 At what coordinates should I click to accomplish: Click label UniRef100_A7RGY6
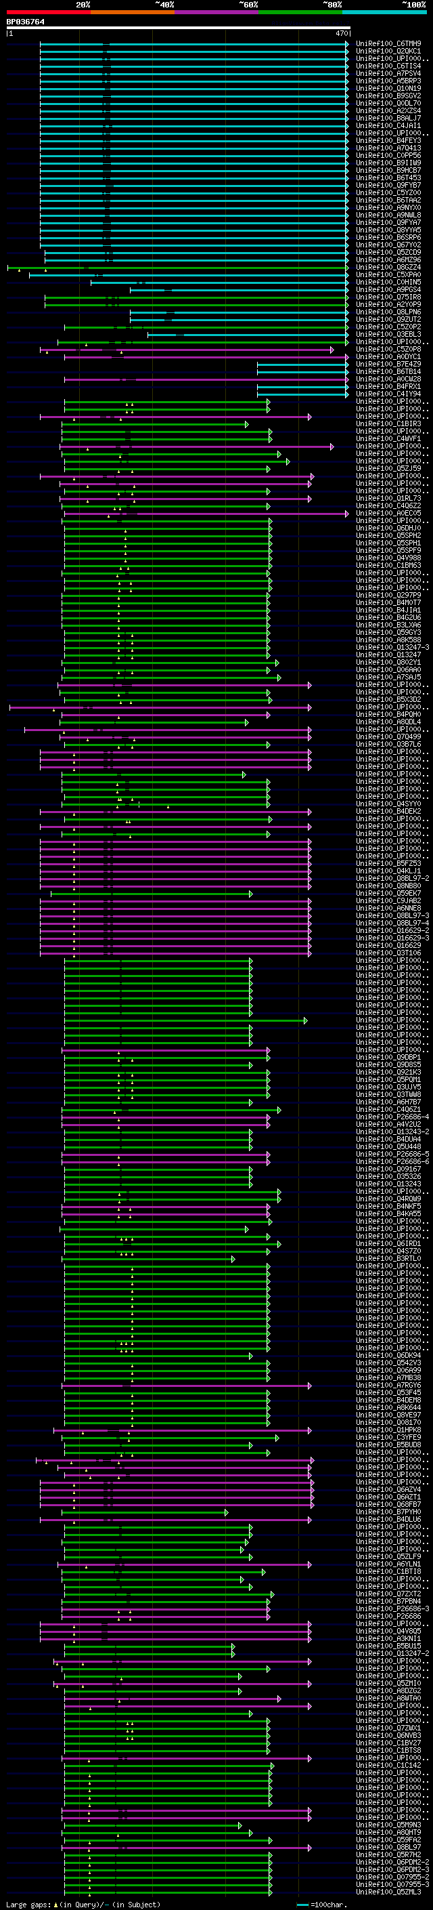(388, 1386)
